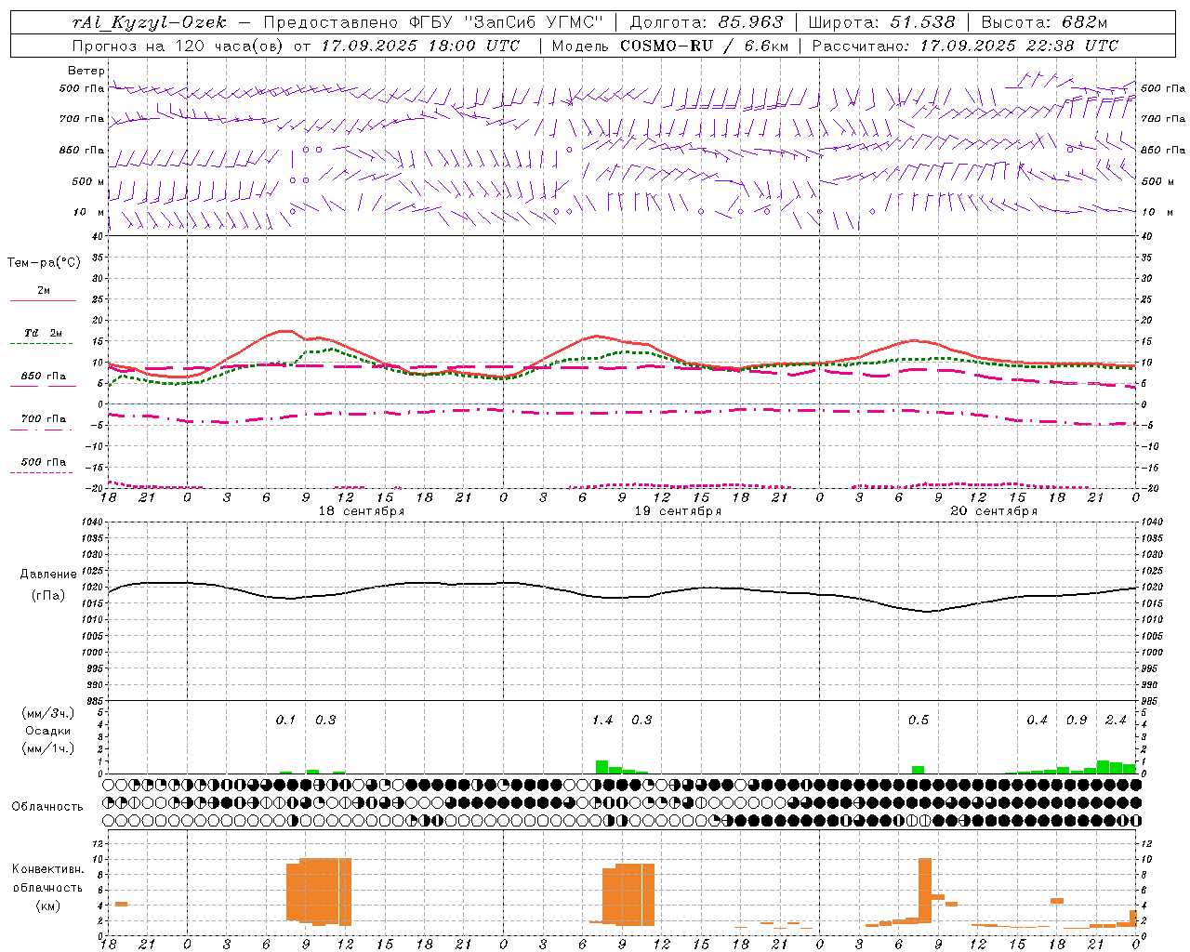Select the Тем-ра(°C) temperature panel label
The height and width of the screenshot is (952, 1190).
point(44,262)
